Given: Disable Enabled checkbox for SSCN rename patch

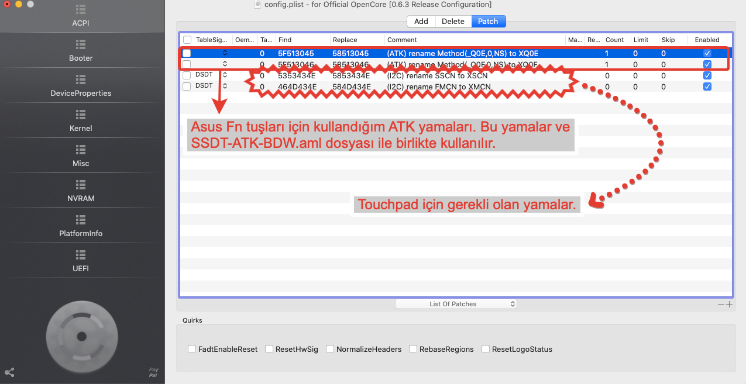Looking at the screenshot, I should click(707, 75).
